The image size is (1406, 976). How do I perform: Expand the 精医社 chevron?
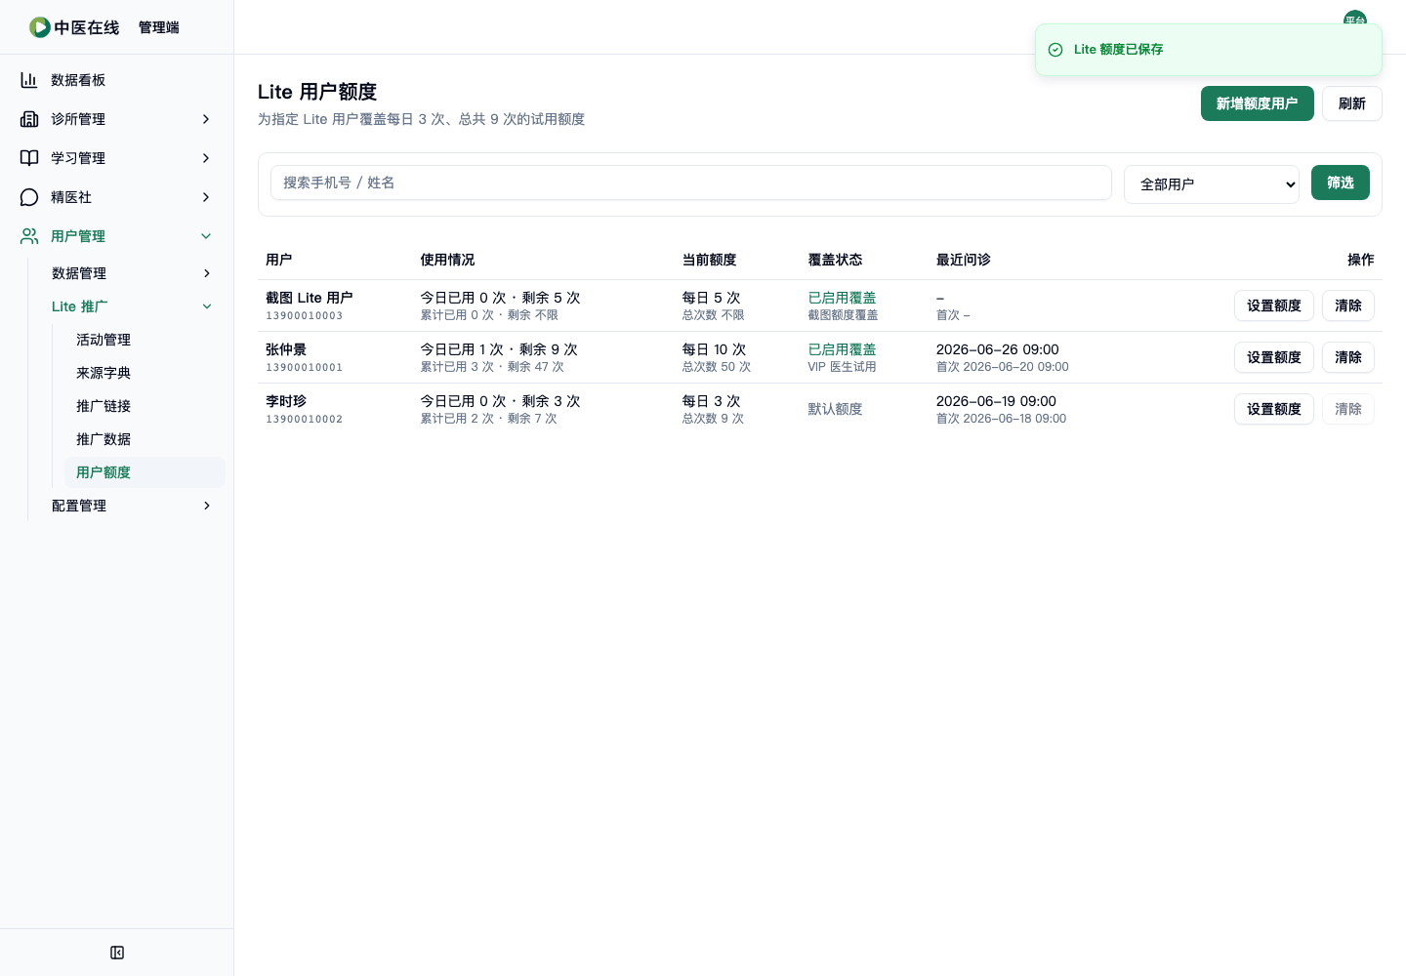pos(206,197)
